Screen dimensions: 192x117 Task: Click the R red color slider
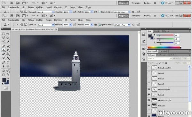(165, 35)
